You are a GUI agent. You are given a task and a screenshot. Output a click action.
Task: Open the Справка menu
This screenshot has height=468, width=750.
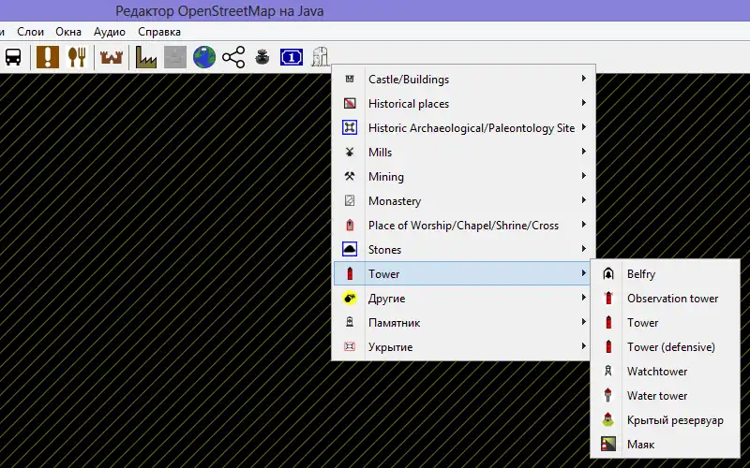click(x=159, y=32)
